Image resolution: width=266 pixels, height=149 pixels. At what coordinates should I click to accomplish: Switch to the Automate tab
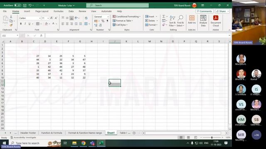point(106,11)
